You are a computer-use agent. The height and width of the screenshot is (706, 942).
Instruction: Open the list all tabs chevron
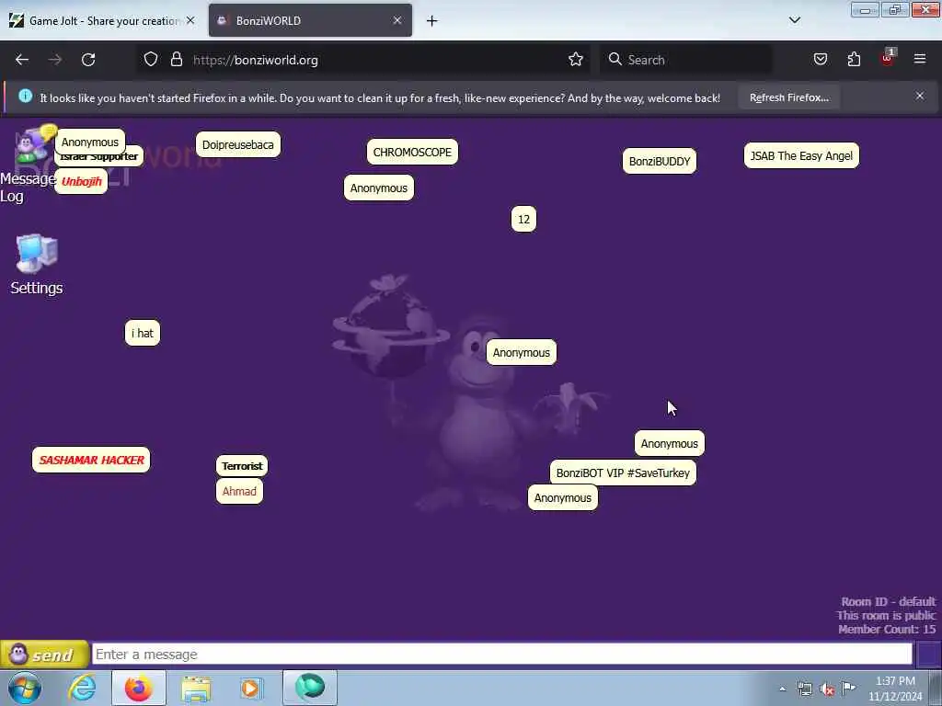coord(794,20)
